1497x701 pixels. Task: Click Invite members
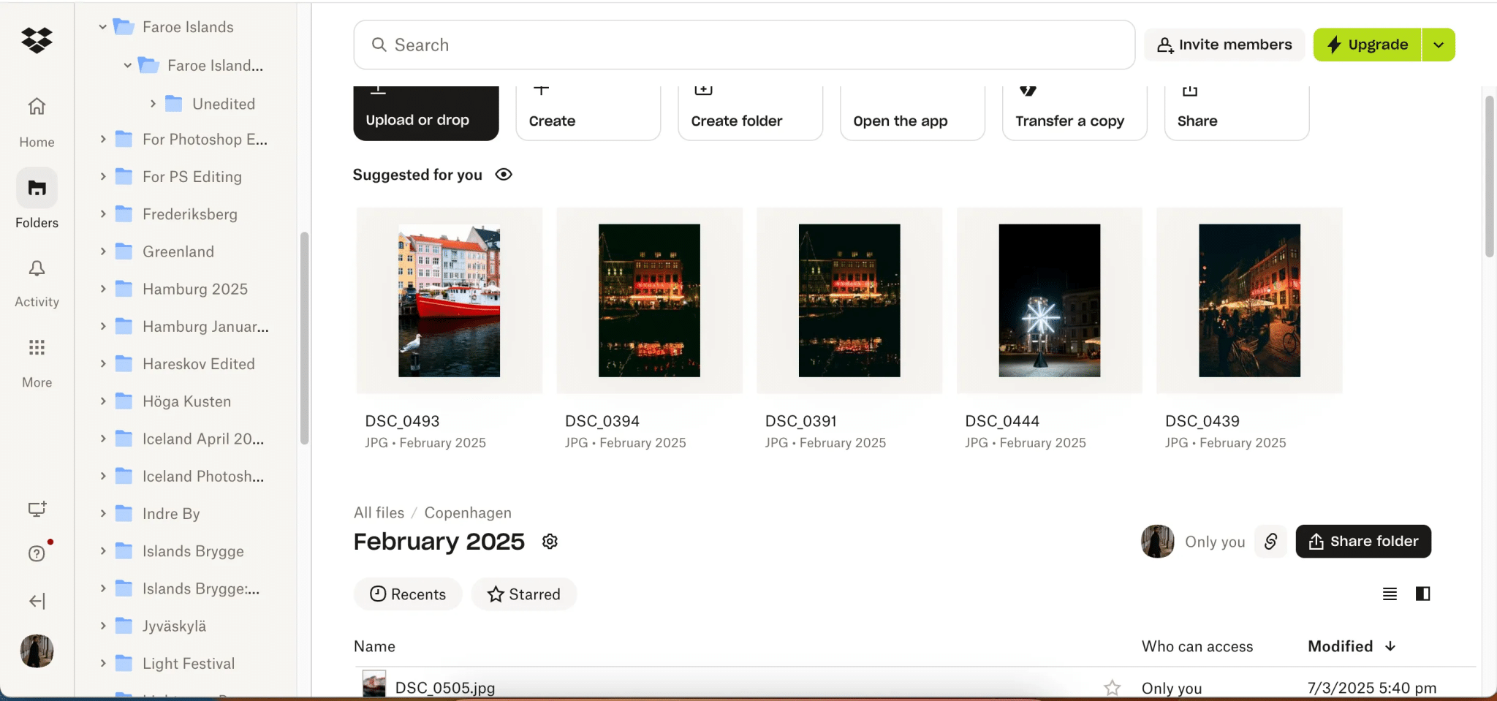pyautogui.click(x=1224, y=44)
